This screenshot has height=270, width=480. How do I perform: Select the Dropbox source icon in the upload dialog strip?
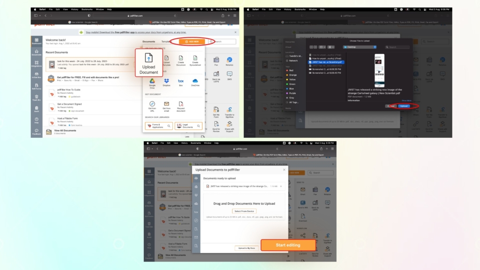[196, 195]
